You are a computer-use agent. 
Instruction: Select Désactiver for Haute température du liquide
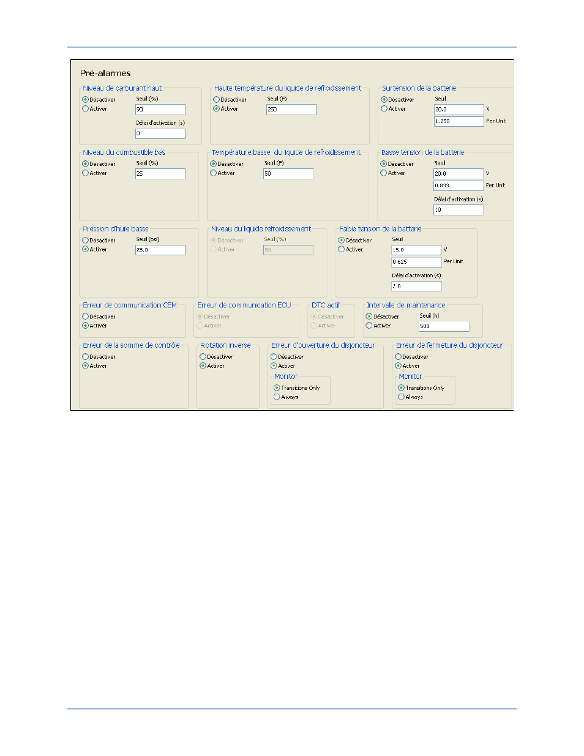[x=216, y=100]
